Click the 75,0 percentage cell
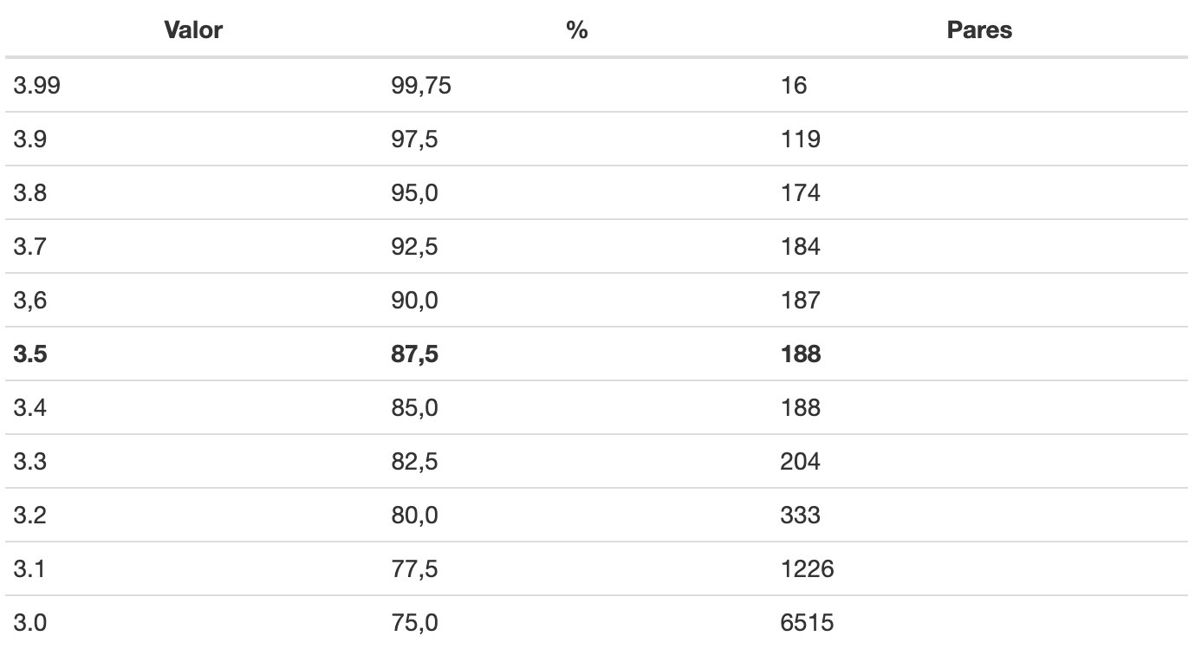 (x=576, y=622)
